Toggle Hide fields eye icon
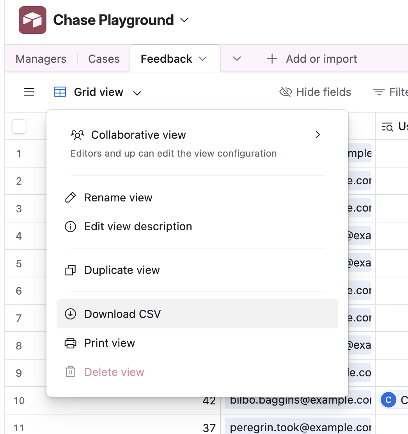 pos(286,92)
